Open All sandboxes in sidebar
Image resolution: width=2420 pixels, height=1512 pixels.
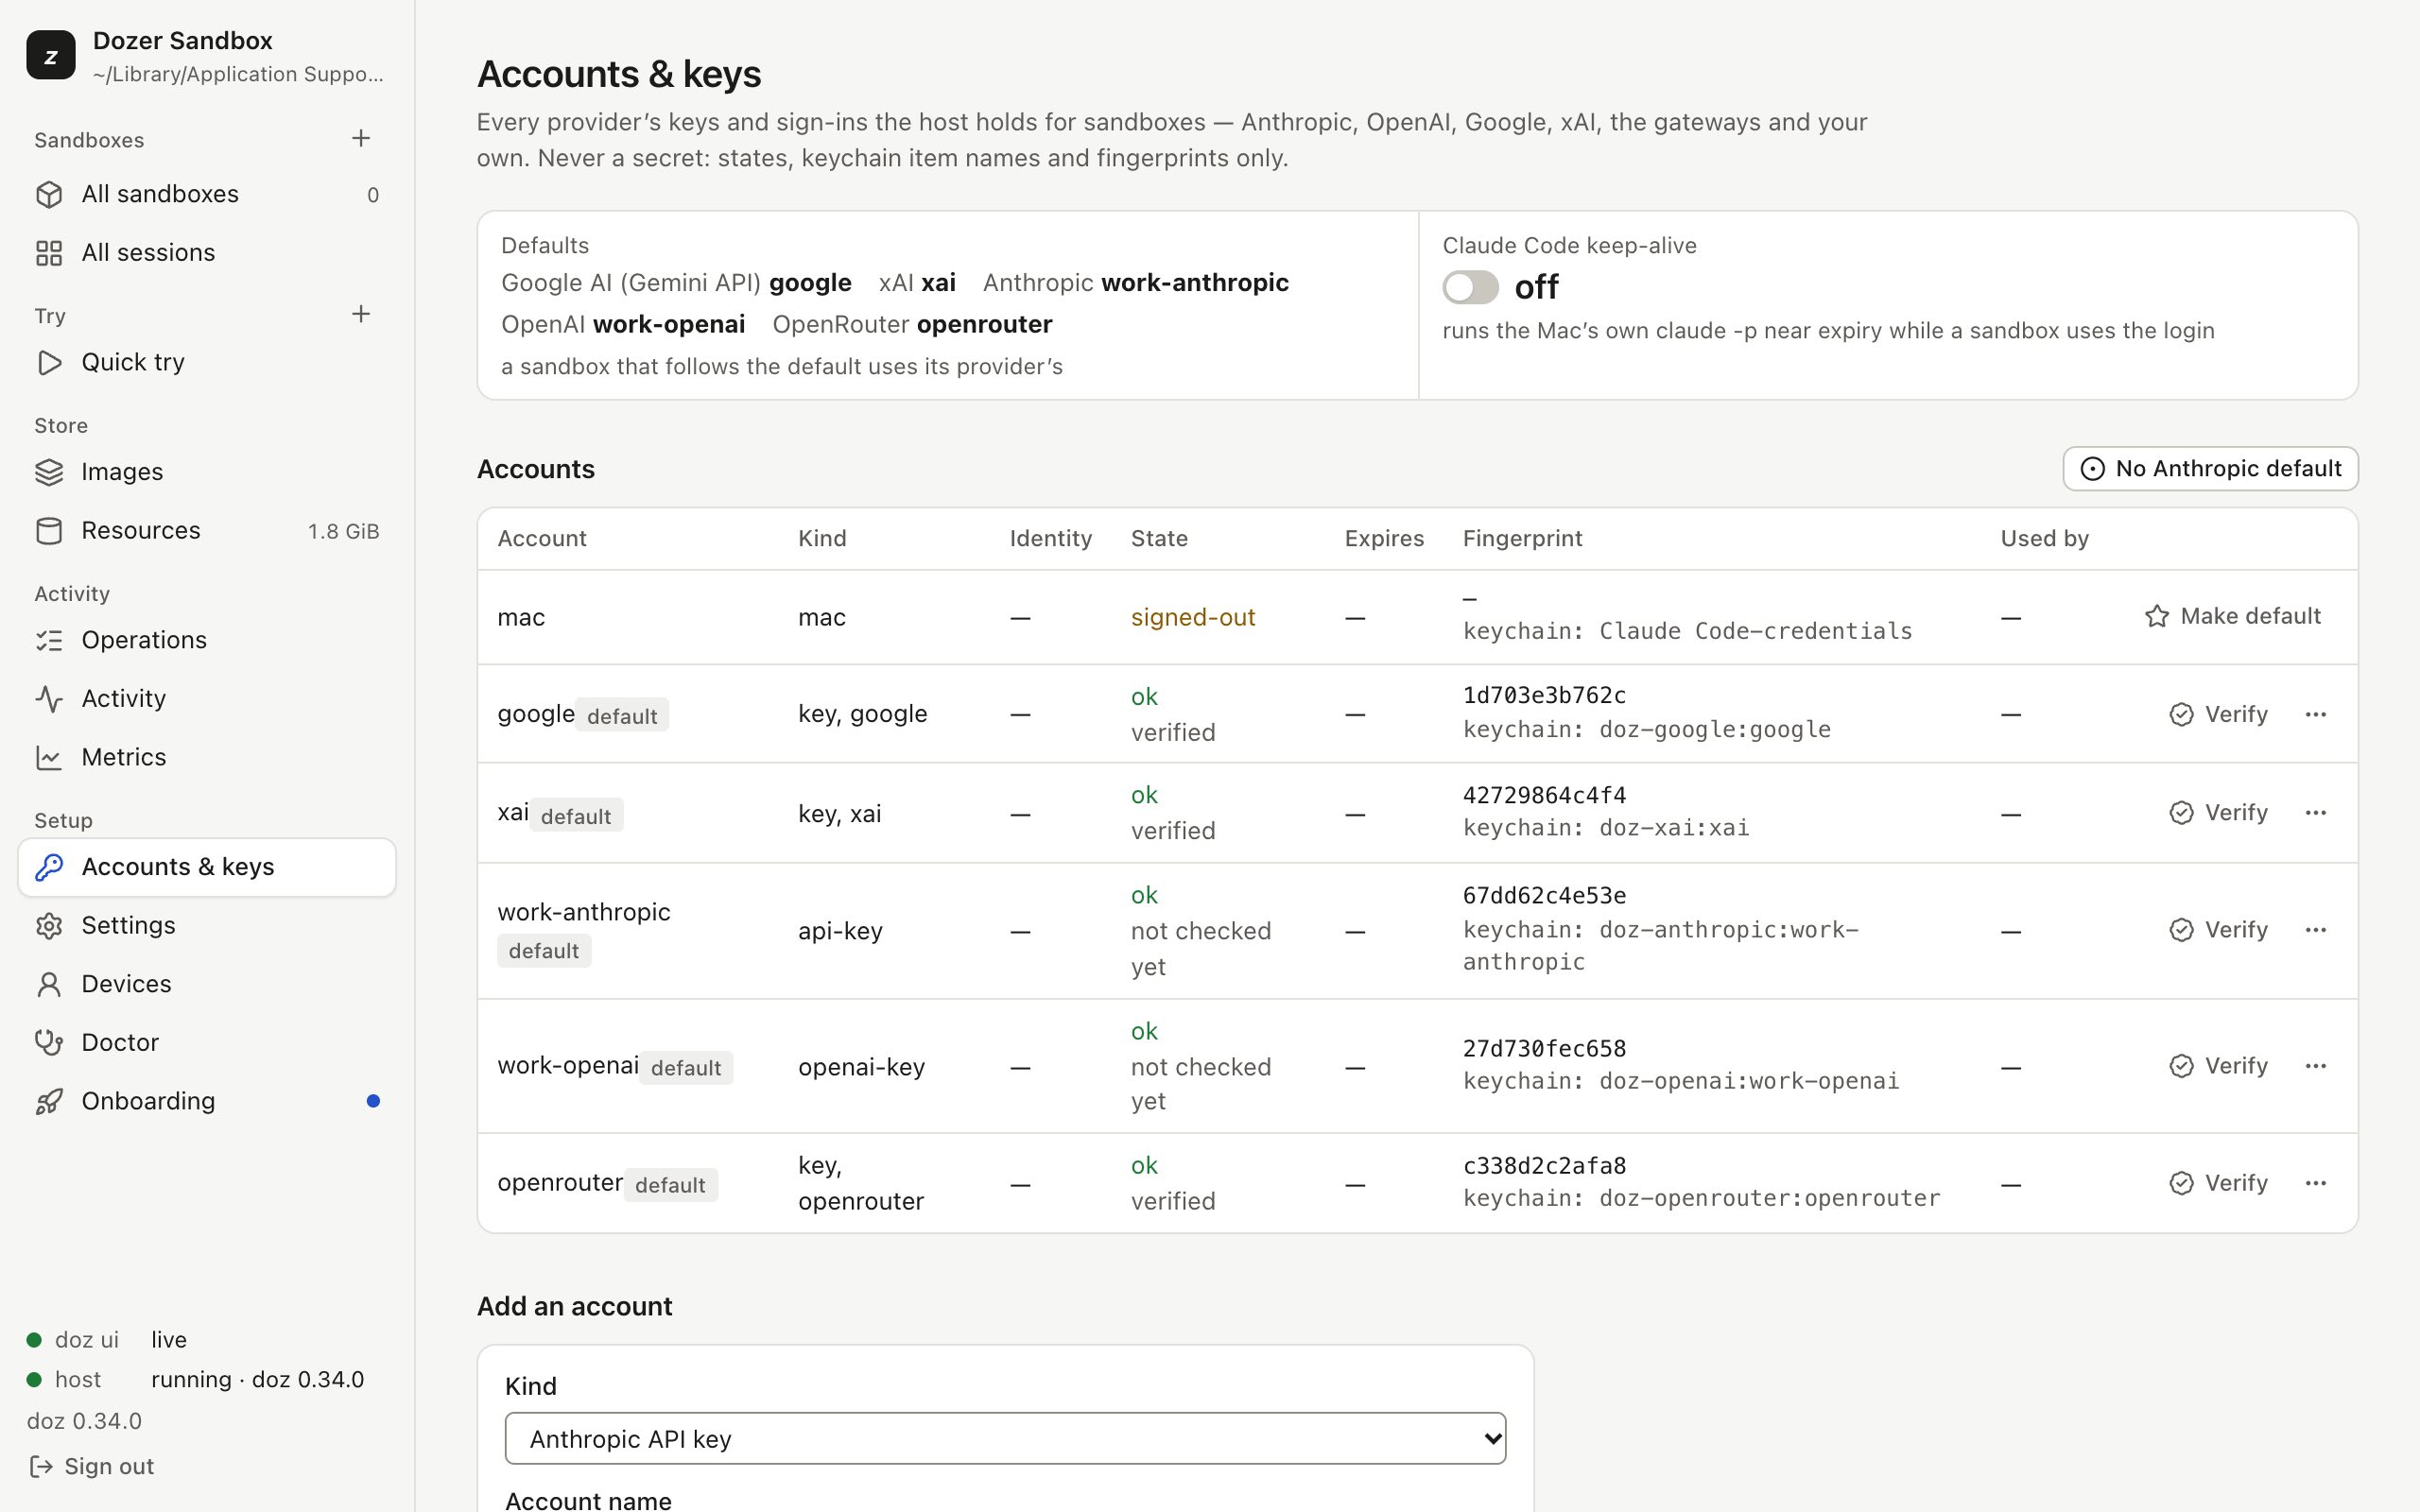click(207, 194)
